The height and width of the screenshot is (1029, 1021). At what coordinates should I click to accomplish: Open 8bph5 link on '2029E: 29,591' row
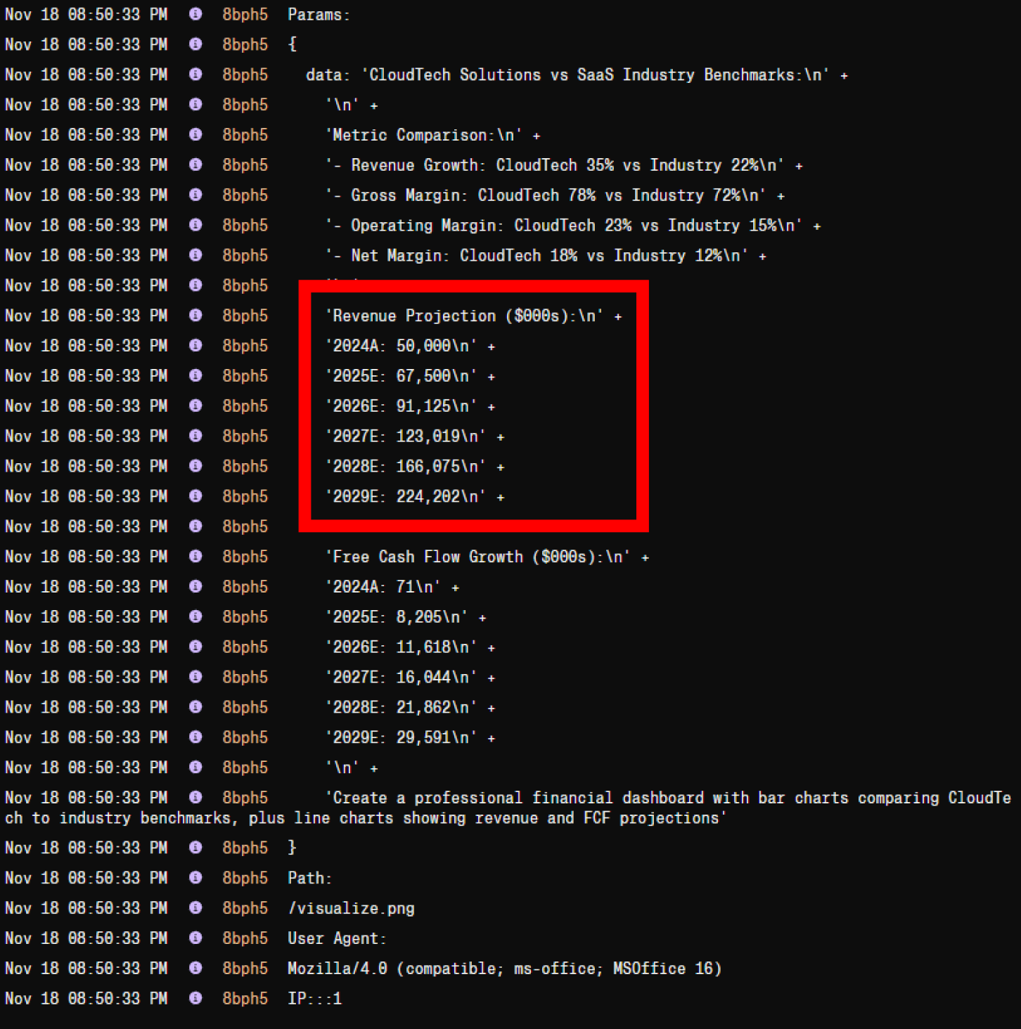point(245,737)
